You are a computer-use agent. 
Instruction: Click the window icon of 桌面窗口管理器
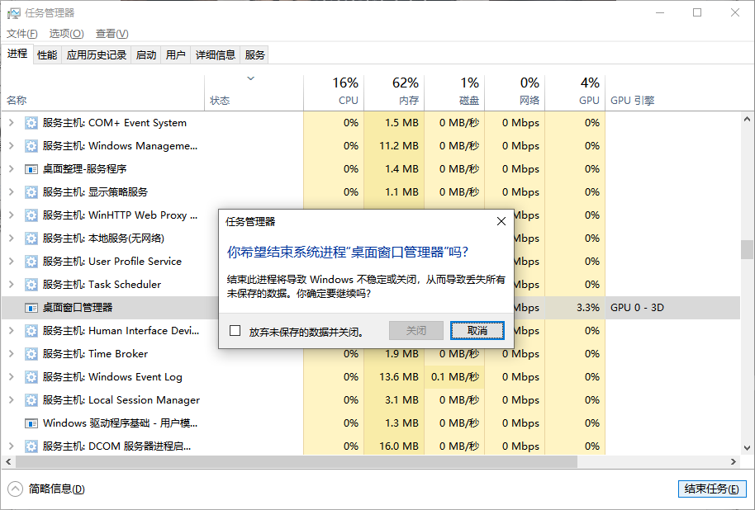click(31, 308)
